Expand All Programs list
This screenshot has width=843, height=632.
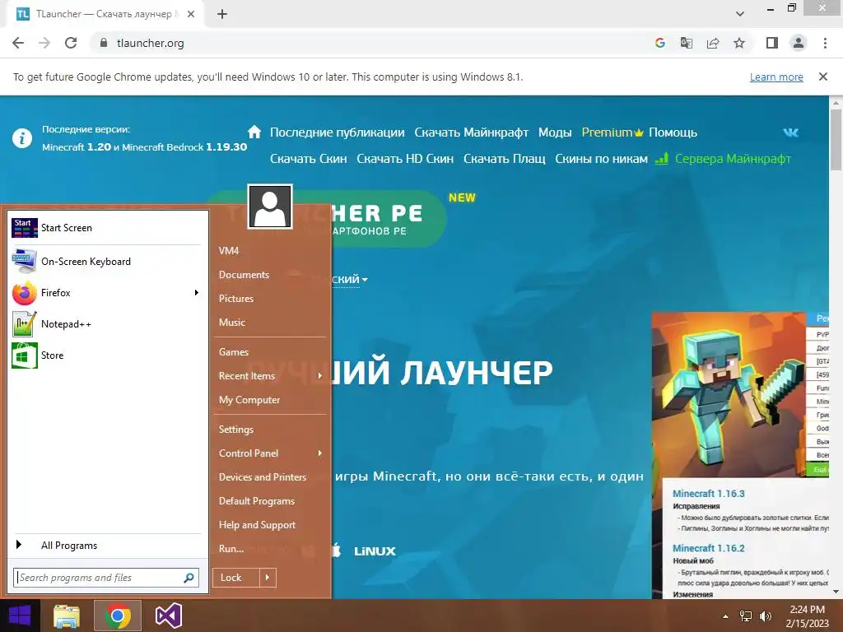pos(106,545)
